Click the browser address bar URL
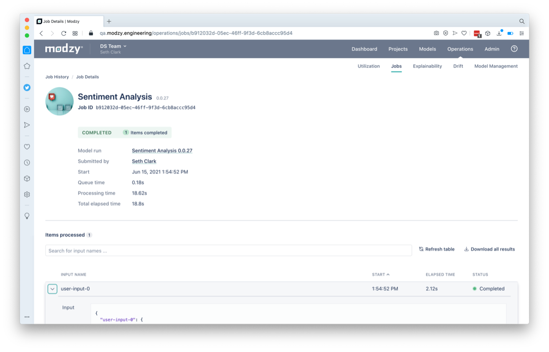 pos(196,33)
